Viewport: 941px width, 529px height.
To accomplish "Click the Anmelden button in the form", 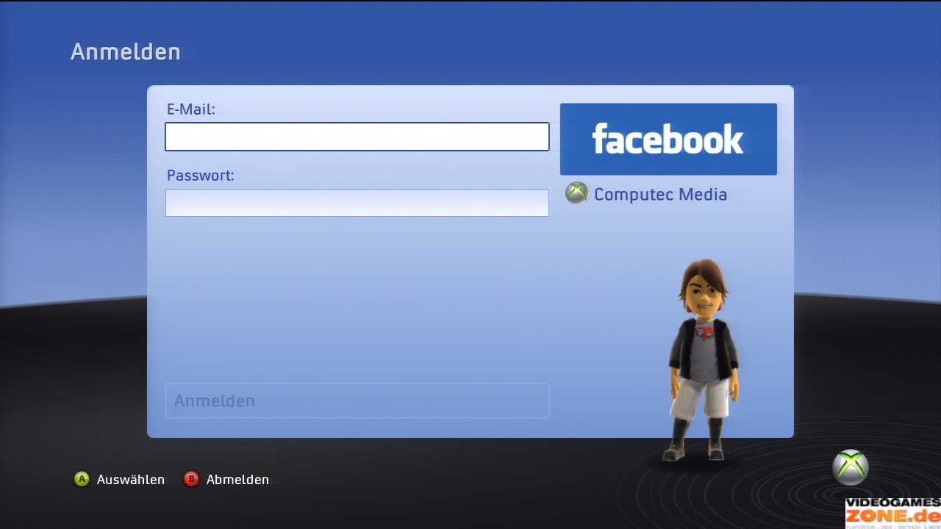I will tap(357, 400).
